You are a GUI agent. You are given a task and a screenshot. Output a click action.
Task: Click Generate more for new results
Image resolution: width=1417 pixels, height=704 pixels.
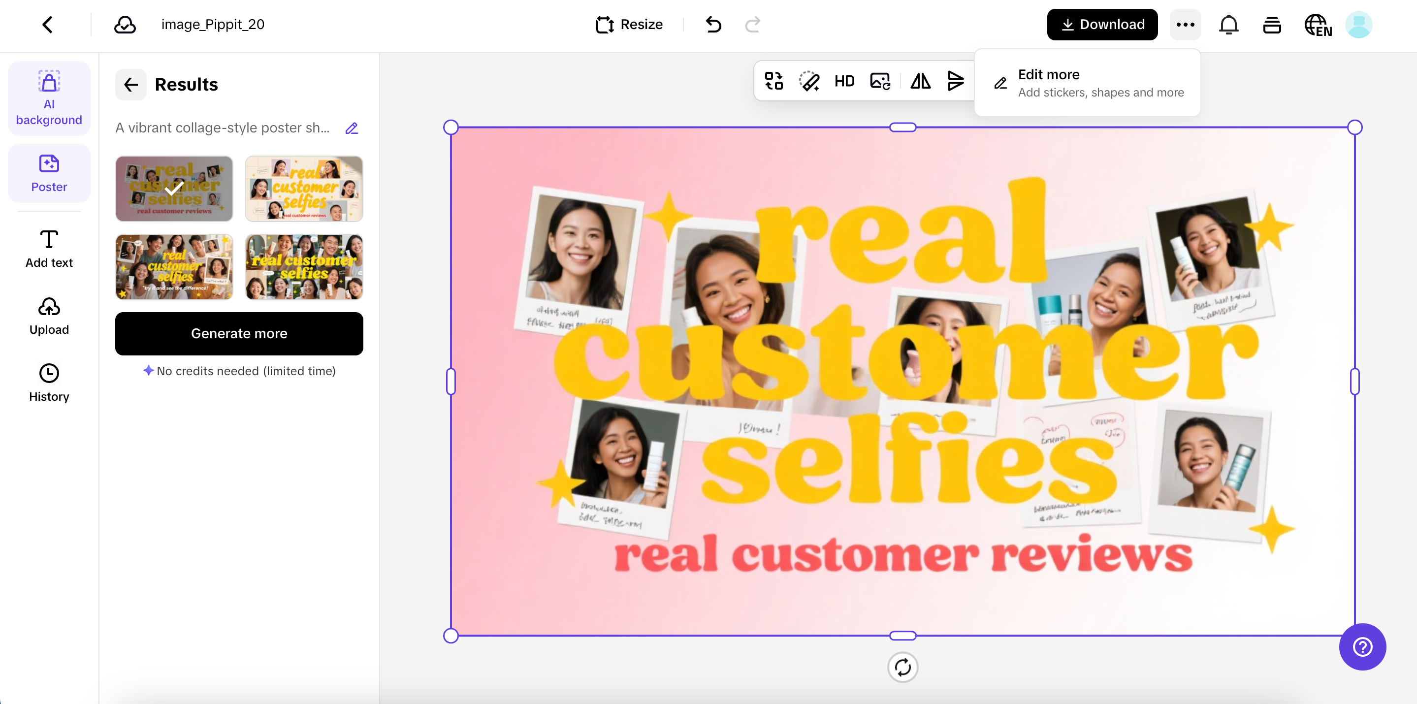point(239,333)
